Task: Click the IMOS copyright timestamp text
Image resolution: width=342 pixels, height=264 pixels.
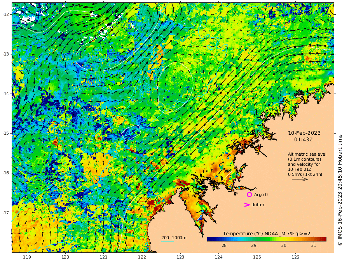Action: tap(340, 190)
